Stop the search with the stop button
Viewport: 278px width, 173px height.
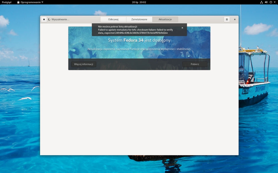(x=44, y=19)
